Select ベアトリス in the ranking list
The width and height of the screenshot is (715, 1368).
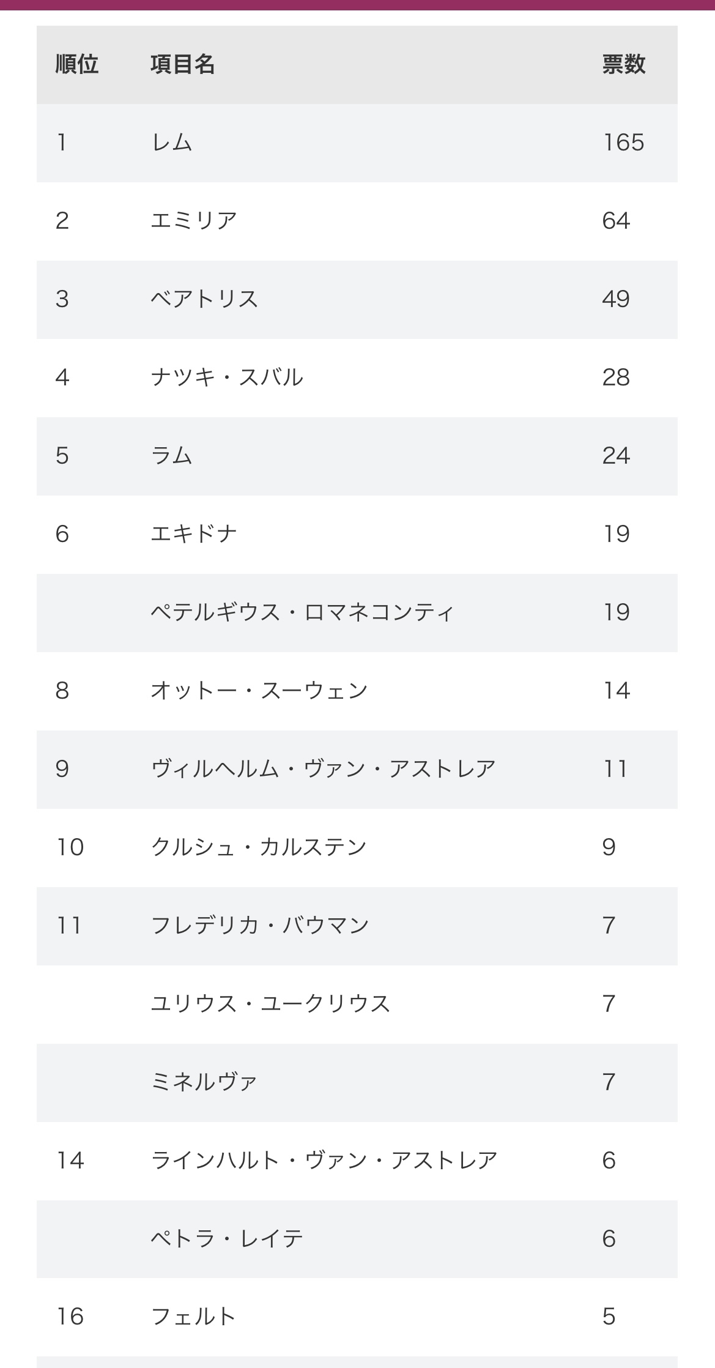[x=204, y=299]
